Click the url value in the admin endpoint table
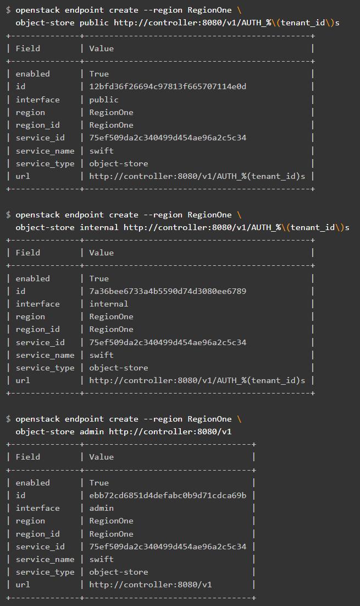The height and width of the screenshot is (606, 360). coord(151,585)
